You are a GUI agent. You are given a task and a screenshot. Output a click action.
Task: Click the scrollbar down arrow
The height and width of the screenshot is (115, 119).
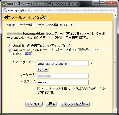(x=115, y=111)
